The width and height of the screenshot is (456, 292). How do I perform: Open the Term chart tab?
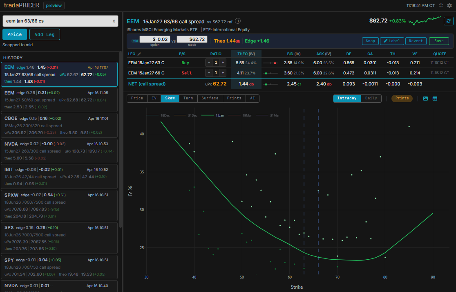188,99
